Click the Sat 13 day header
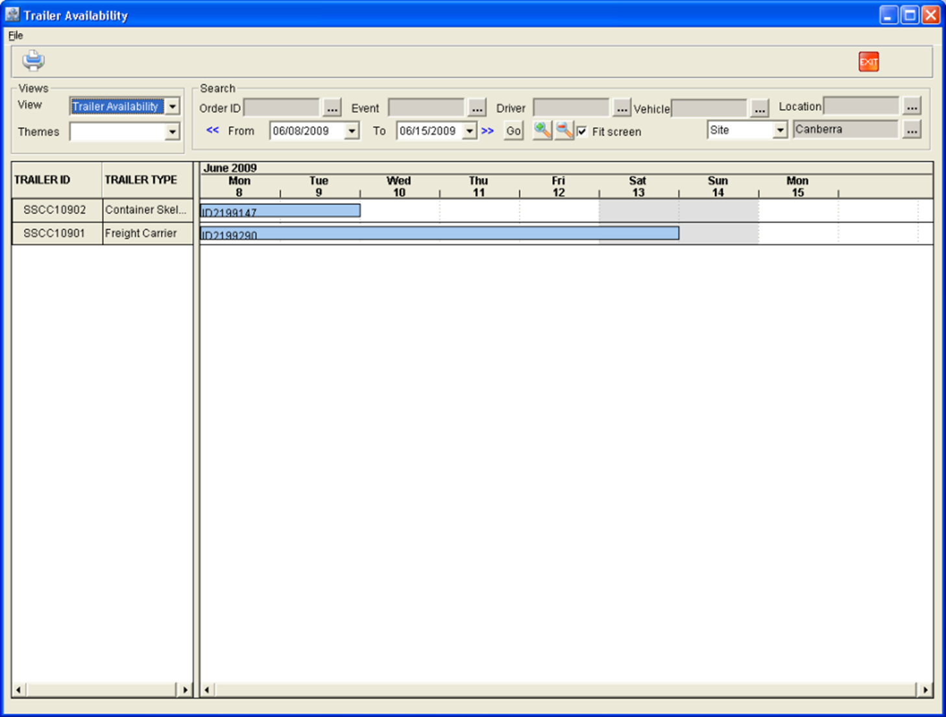 coord(638,187)
